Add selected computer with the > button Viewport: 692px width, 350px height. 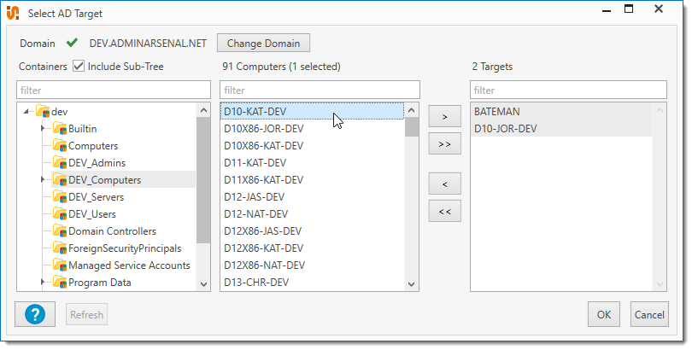tap(444, 114)
